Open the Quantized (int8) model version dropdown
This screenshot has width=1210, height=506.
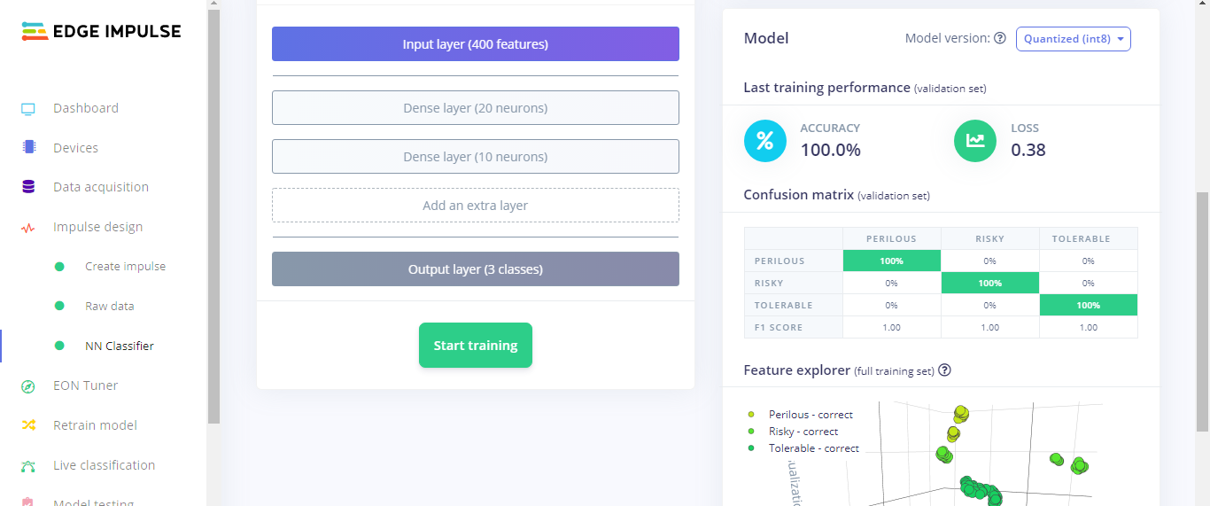click(x=1073, y=39)
